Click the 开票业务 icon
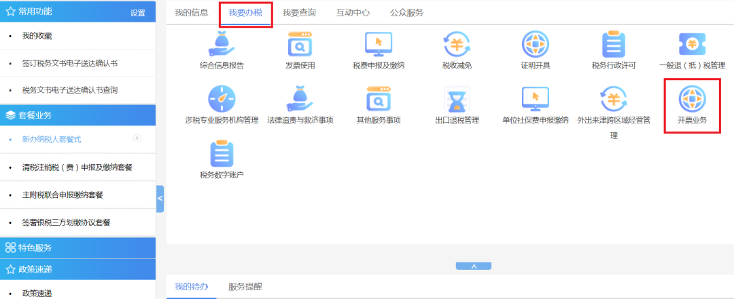The height and width of the screenshot is (299, 734). click(692, 100)
